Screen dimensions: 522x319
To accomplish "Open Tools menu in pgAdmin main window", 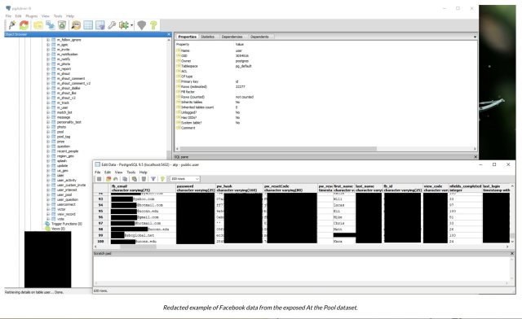I will coord(58,16).
